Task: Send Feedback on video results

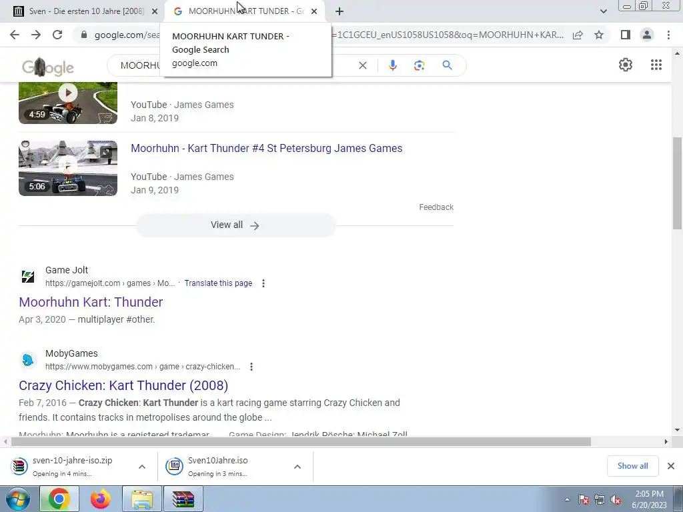Action: click(436, 207)
